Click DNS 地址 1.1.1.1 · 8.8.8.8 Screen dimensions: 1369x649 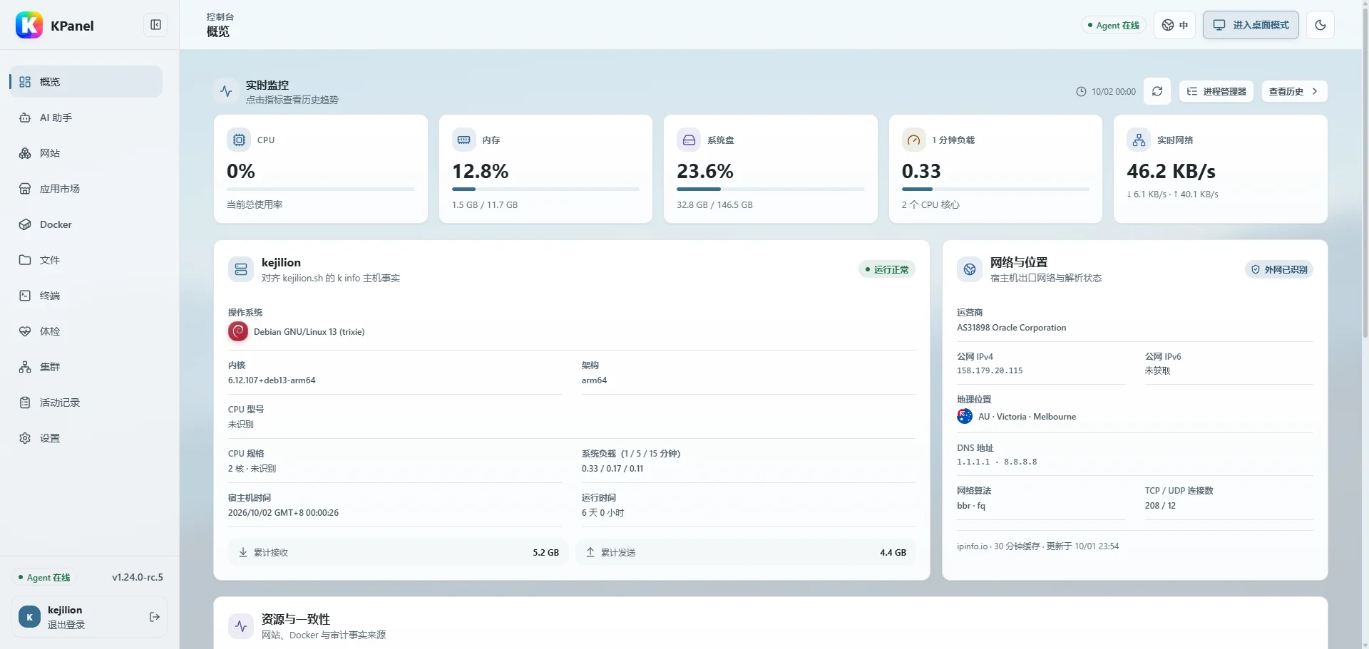(997, 462)
